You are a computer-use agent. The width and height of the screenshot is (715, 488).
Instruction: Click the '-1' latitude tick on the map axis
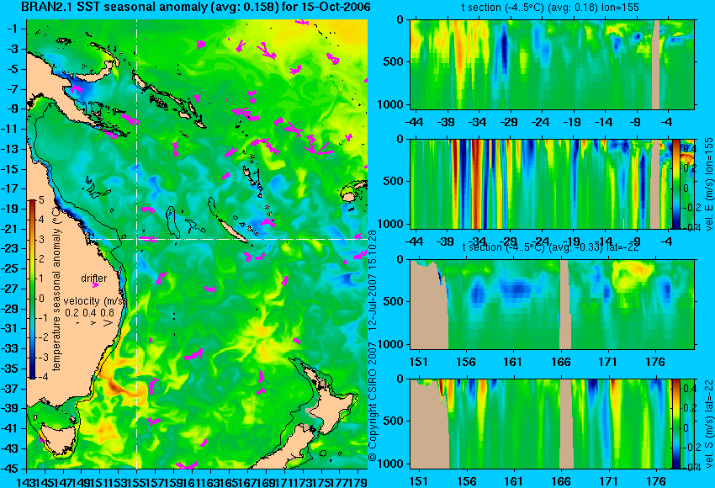point(13,29)
